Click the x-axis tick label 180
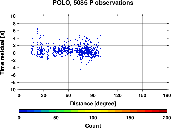The image size is (171, 128). tap(167, 95)
